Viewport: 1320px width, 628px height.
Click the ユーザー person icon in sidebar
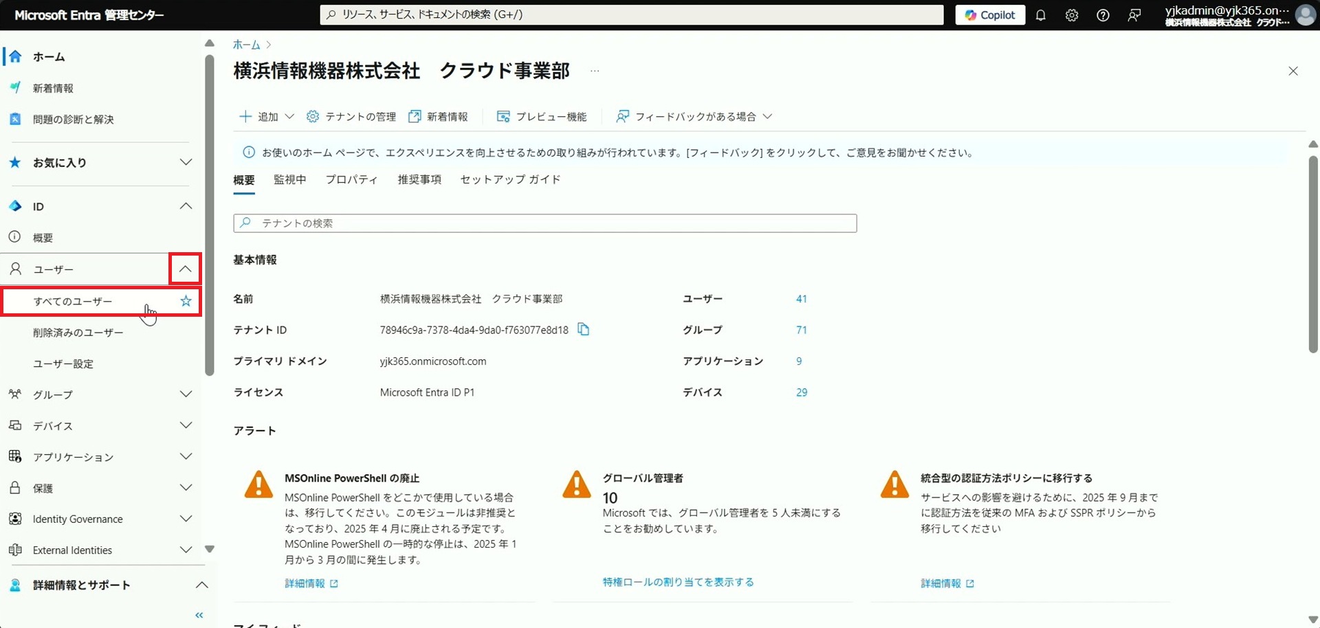click(x=15, y=269)
